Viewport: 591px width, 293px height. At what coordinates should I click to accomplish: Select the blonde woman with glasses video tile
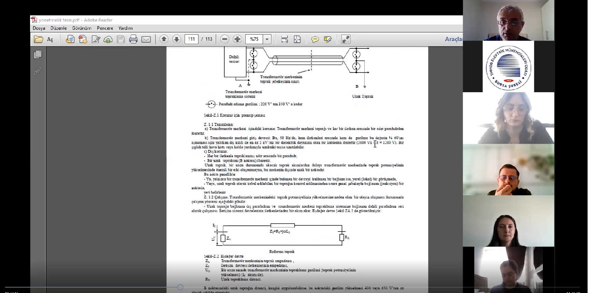508,118
